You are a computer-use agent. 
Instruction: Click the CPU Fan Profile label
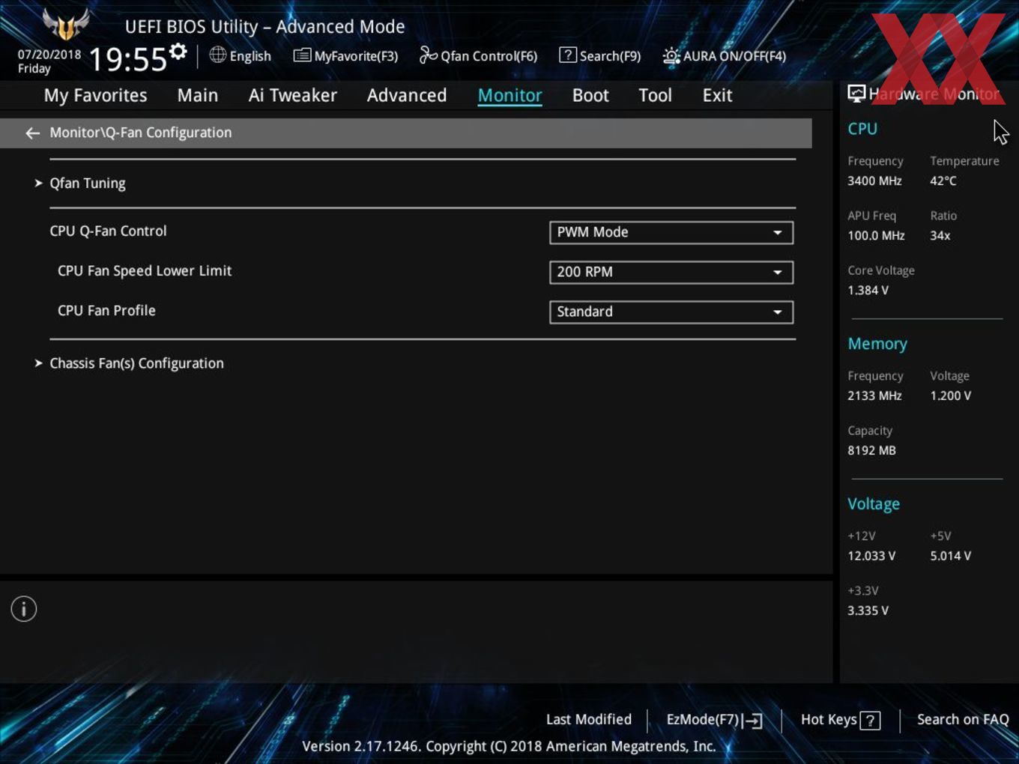106,310
